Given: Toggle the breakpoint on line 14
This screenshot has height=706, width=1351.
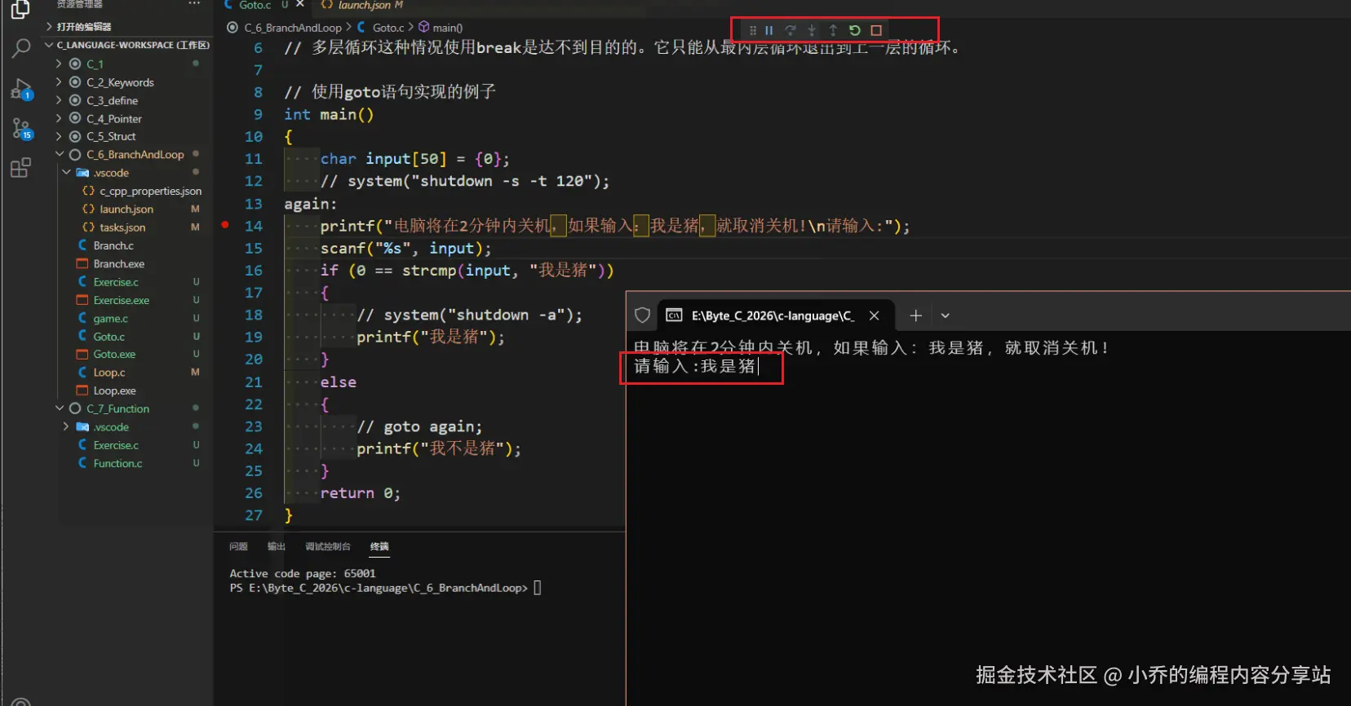Looking at the screenshot, I should pyautogui.click(x=225, y=225).
